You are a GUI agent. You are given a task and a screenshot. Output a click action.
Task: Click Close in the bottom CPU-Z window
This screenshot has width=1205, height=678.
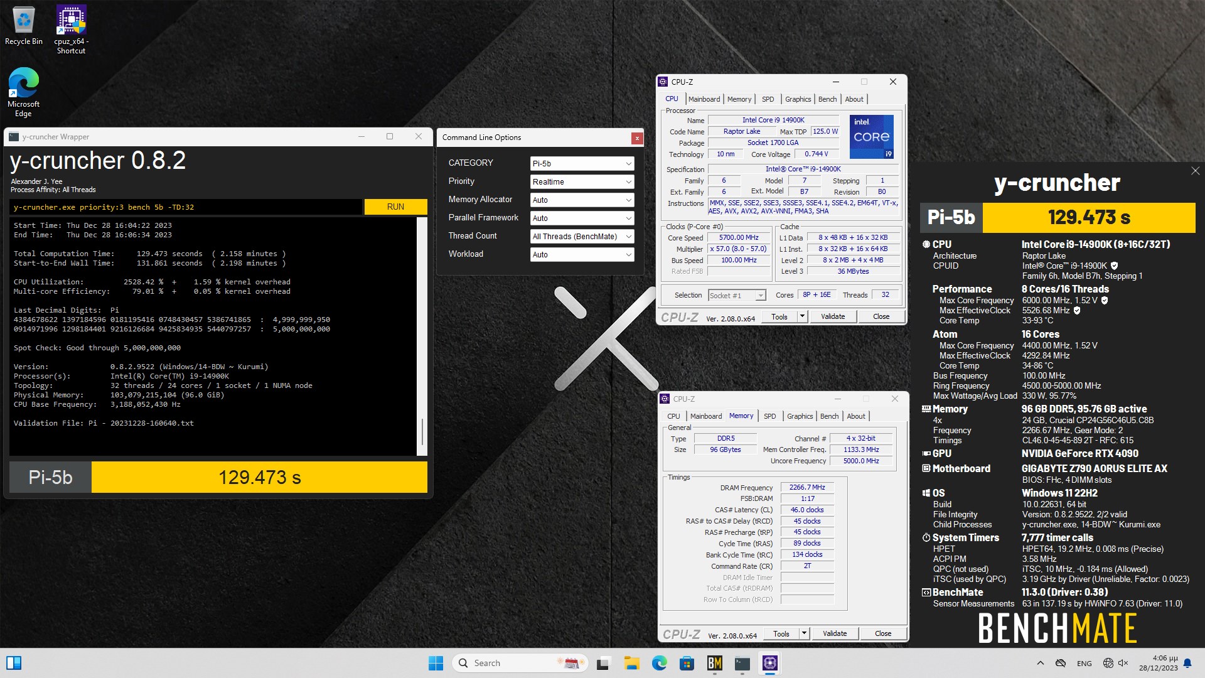[883, 633]
